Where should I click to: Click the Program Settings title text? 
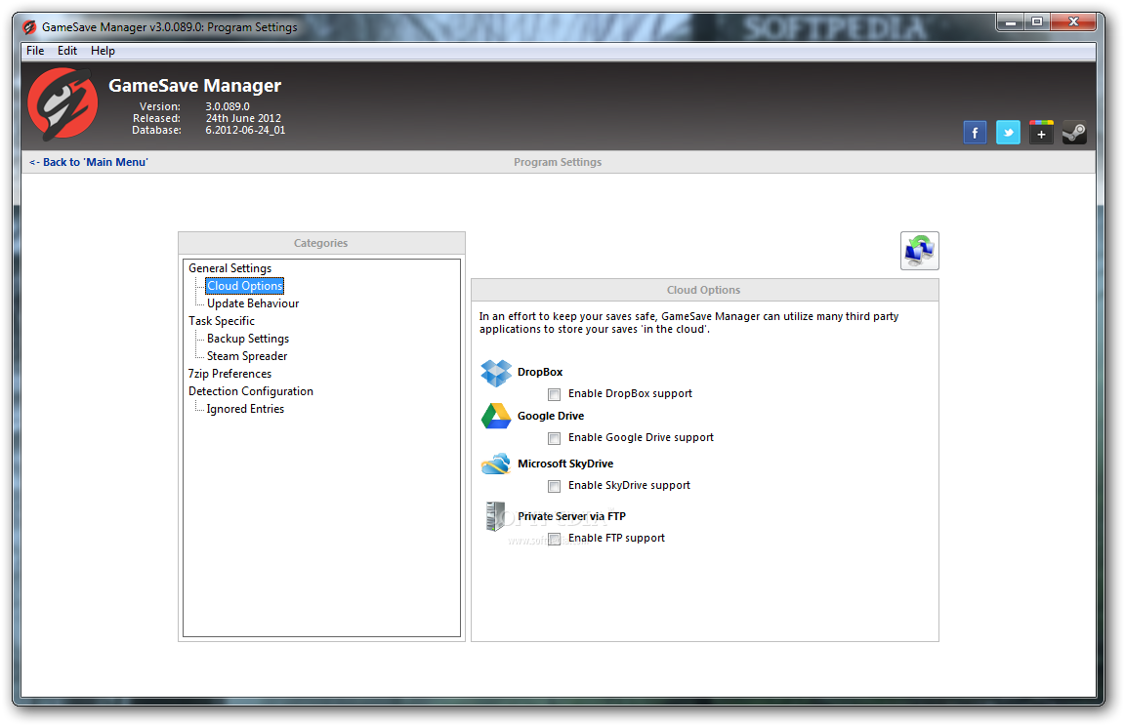[558, 162]
